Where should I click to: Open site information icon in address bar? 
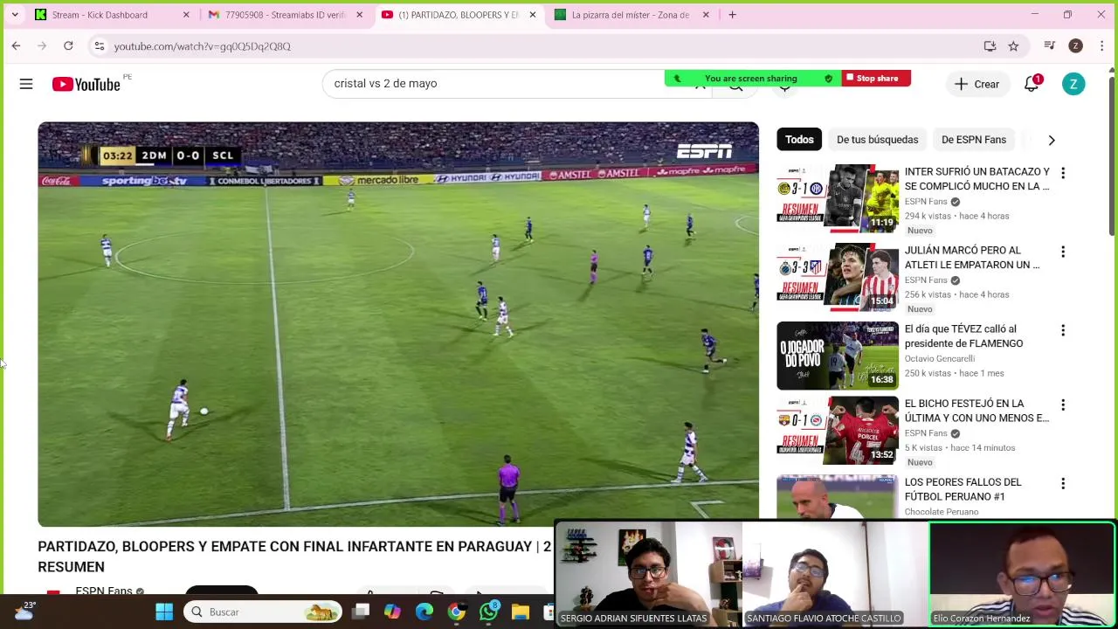(100, 45)
